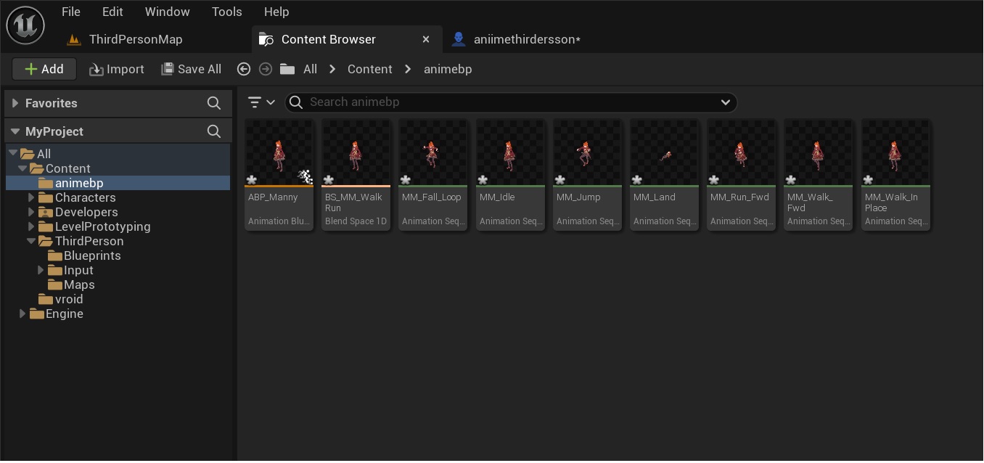Select the BS_MM_WalkRun blend space asset
The width and height of the screenshot is (984, 463).
[356, 175]
